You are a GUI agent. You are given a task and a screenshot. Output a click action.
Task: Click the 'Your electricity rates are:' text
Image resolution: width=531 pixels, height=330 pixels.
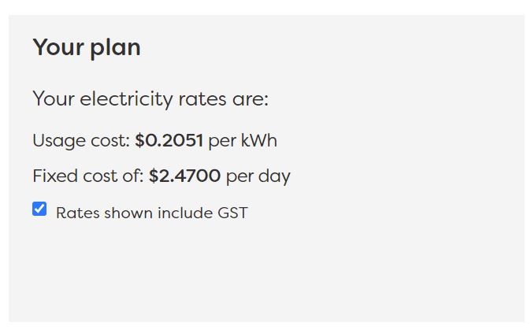pyautogui.click(x=150, y=99)
